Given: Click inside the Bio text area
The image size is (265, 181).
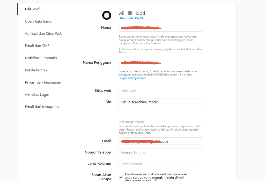Looking at the screenshot, I should 160,105.
